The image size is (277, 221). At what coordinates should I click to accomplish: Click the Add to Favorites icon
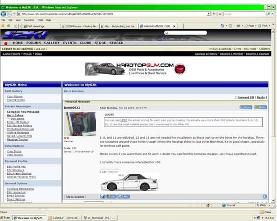point(9,26)
